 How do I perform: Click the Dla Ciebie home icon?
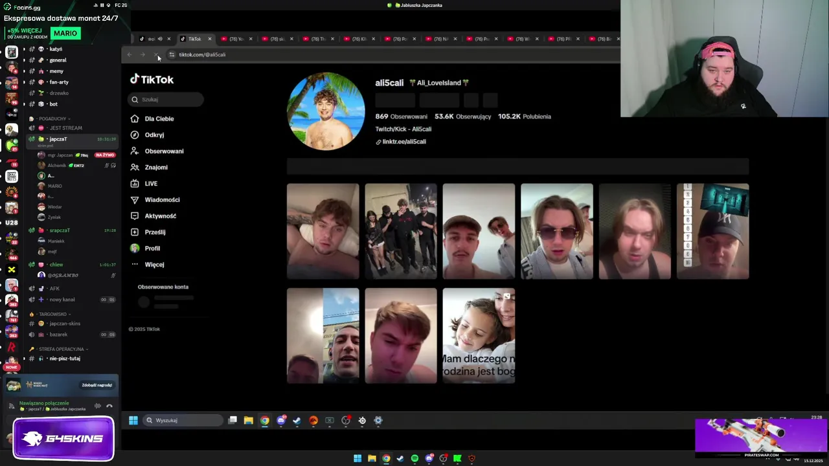point(135,119)
